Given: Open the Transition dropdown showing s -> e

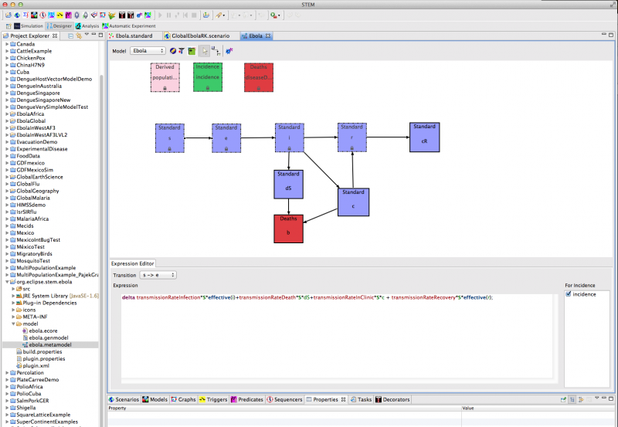Looking at the screenshot, I should coord(158,275).
